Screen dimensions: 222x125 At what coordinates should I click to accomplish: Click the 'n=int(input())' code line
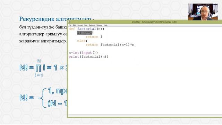[83, 53]
